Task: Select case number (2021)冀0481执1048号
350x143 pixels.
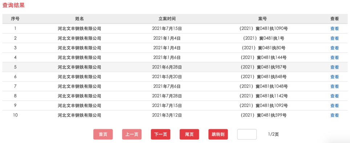Action: pos(264,86)
